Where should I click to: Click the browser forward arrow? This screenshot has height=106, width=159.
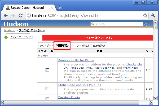tap(13, 16)
